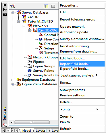Click the Figure Prefix Databases icon
The height and width of the screenshot is (134, 106).
(x=19, y=84)
